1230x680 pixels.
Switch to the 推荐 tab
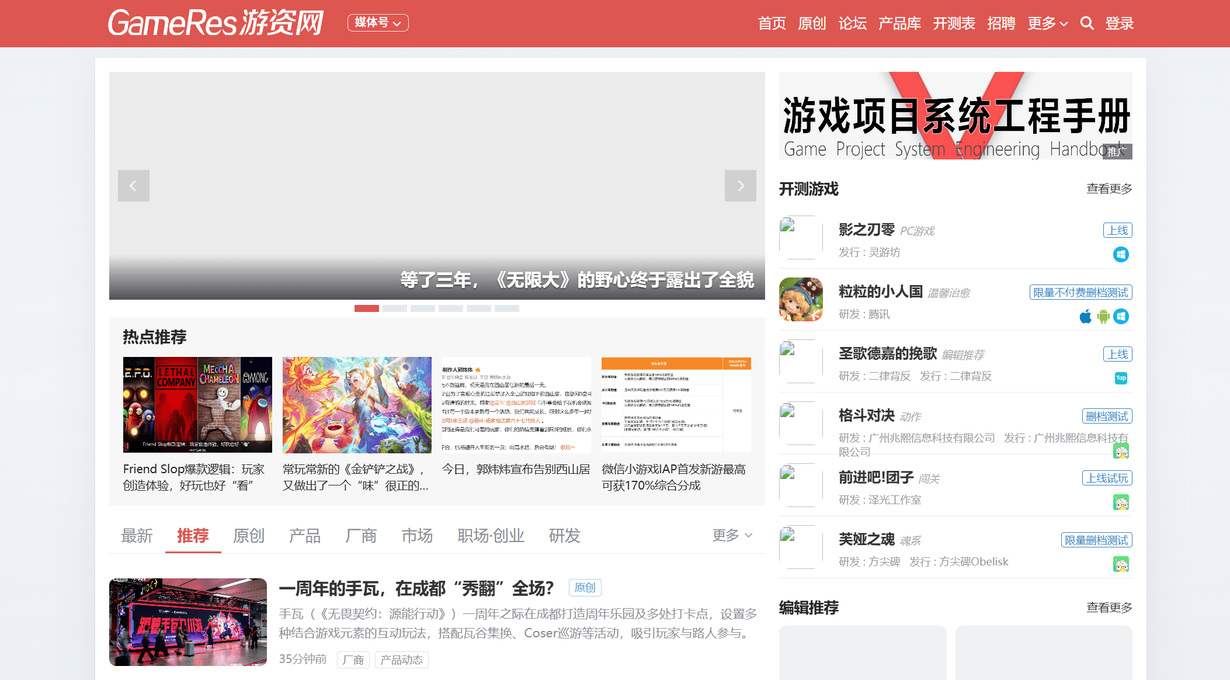tap(193, 536)
